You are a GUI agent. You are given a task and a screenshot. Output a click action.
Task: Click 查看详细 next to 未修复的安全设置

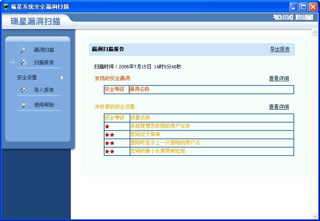point(279,107)
